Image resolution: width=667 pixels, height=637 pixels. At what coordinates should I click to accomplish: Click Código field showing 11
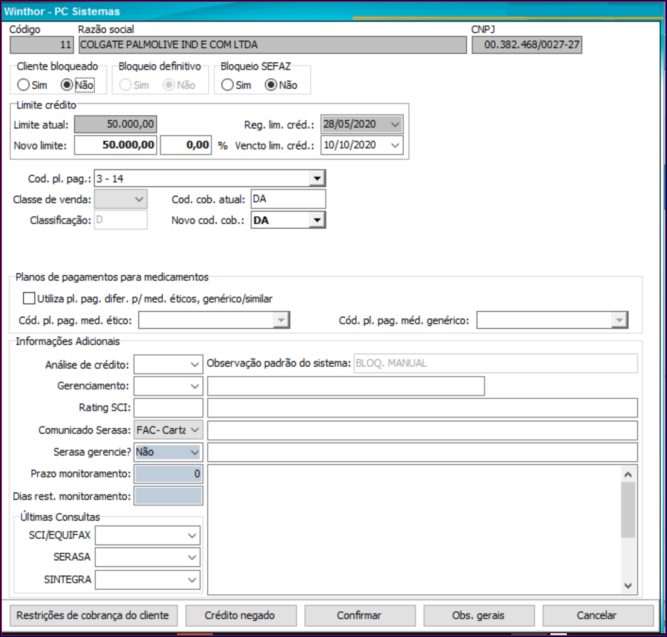pos(42,45)
